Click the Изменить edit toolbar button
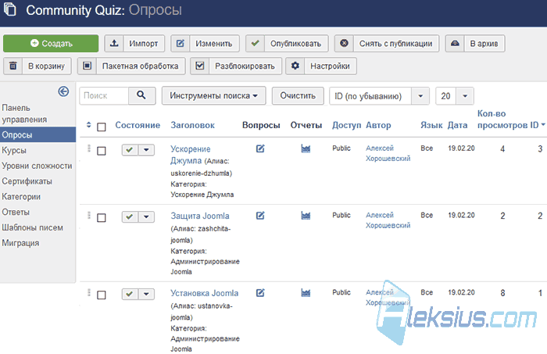Viewport: 547px width, 354px height. (205, 43)
